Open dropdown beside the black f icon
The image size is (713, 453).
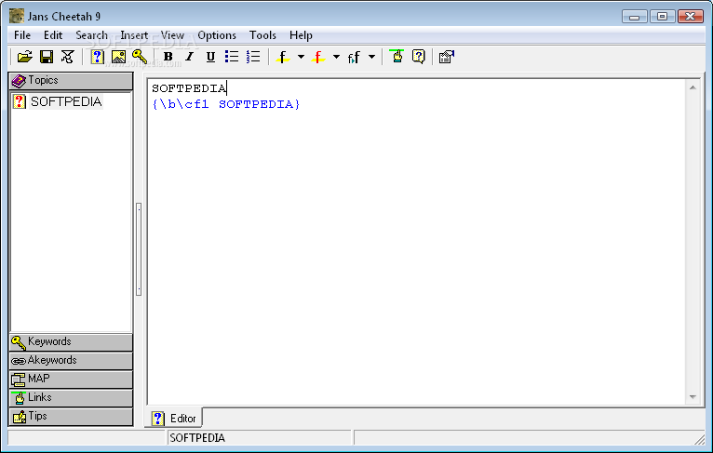301,57
